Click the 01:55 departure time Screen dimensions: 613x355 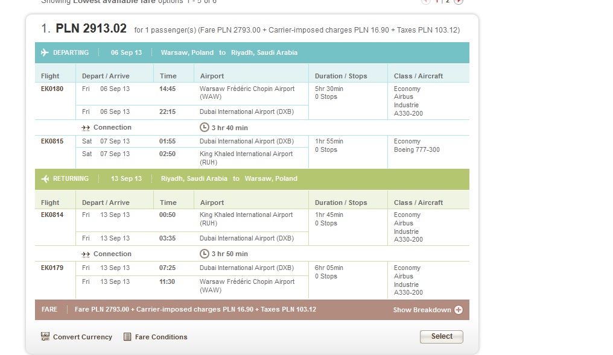(x=167, y=141)
